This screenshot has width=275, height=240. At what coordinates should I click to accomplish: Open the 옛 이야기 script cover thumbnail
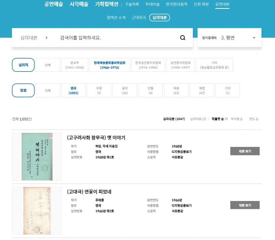(x=37, y=156)
